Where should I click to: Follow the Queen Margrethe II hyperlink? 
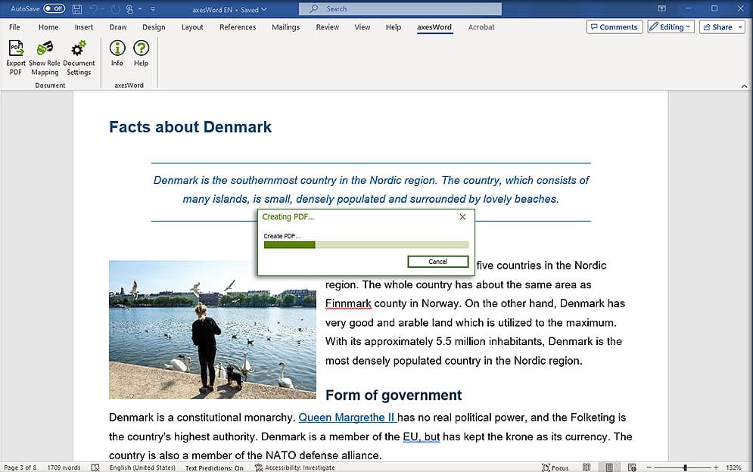click(x=347, y=418)
